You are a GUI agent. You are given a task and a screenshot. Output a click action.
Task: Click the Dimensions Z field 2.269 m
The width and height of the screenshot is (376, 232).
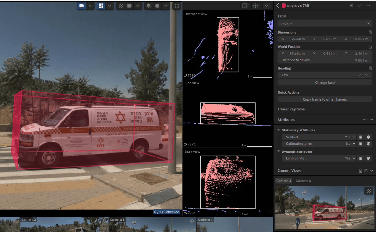(x=357, y=39)
